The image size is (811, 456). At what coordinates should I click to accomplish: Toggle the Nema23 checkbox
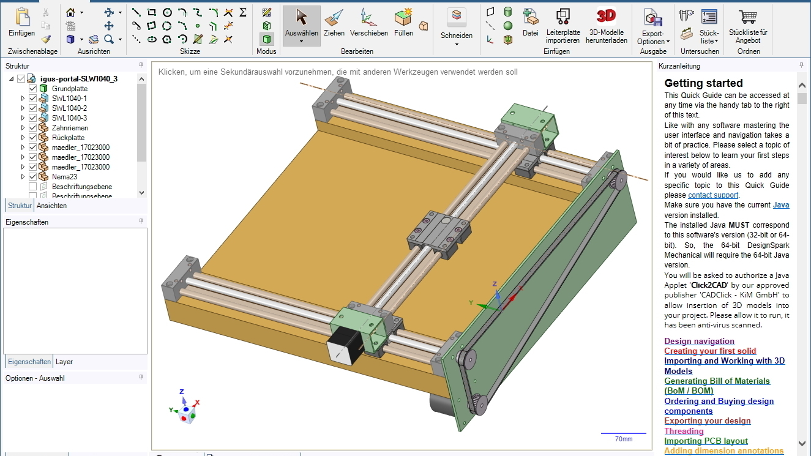click(x=33, y=177)
